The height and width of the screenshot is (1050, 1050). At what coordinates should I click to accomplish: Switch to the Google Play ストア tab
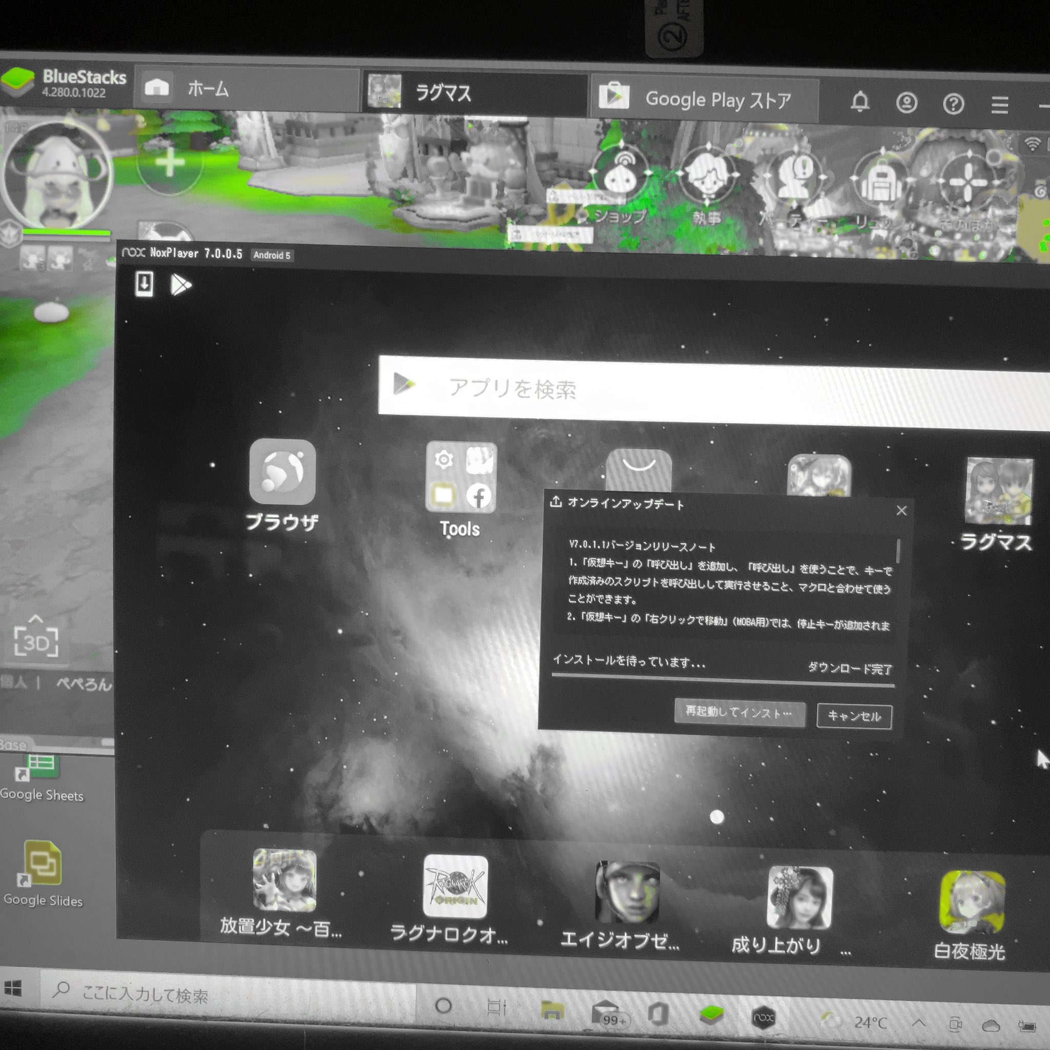click(704, 98)
